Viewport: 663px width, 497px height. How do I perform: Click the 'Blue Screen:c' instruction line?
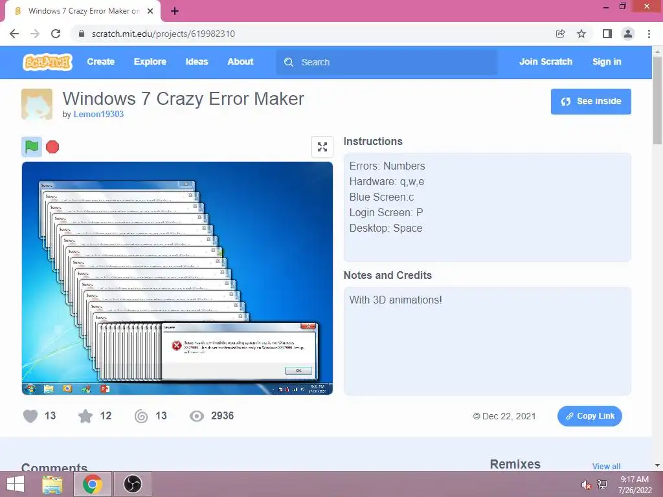coord(381,197)
